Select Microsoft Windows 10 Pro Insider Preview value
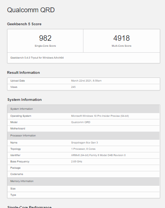This screenshot has width=165, height=208. tap(100, 116)
